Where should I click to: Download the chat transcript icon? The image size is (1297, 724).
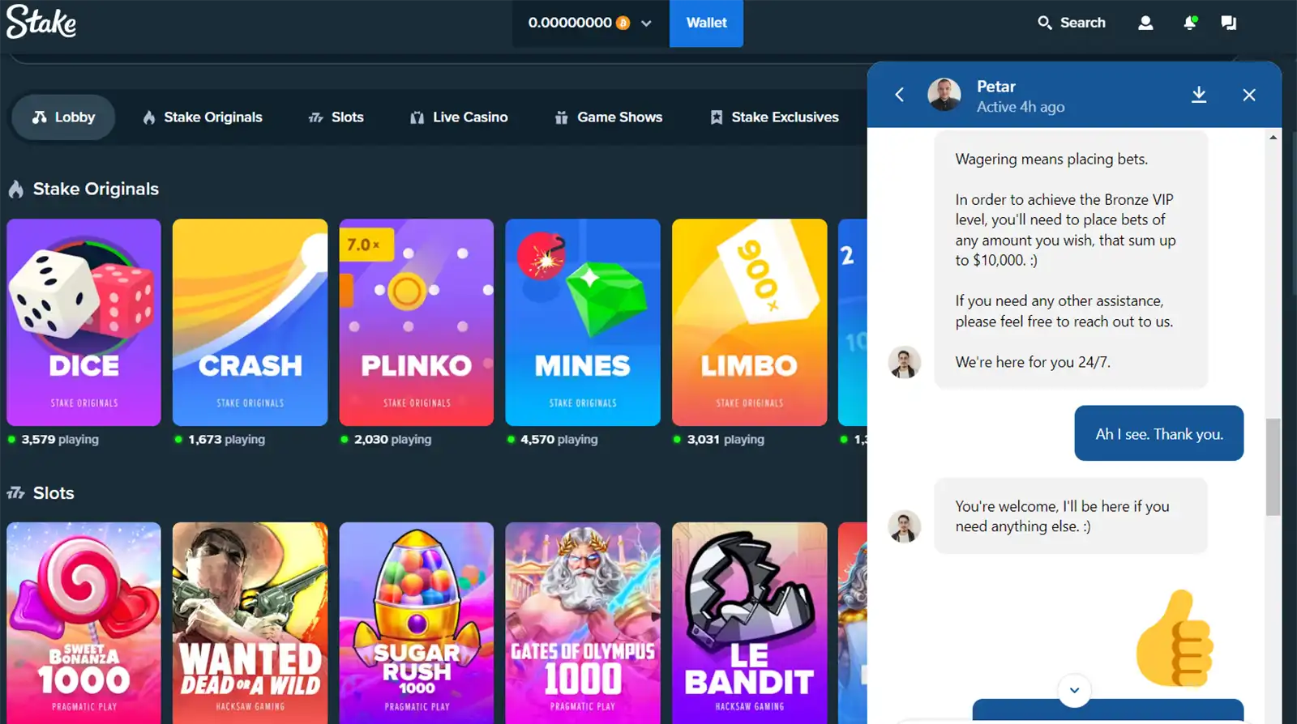pyautogui.click(x=1199, y=95)
